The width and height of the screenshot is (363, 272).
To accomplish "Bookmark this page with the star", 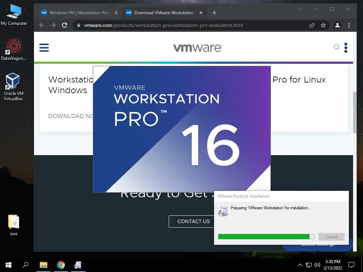I will (323, 25).
